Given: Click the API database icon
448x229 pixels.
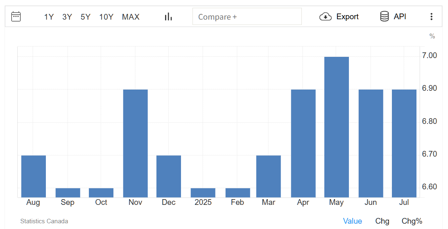Looking at the screenshot, I should tap(384, 16).
